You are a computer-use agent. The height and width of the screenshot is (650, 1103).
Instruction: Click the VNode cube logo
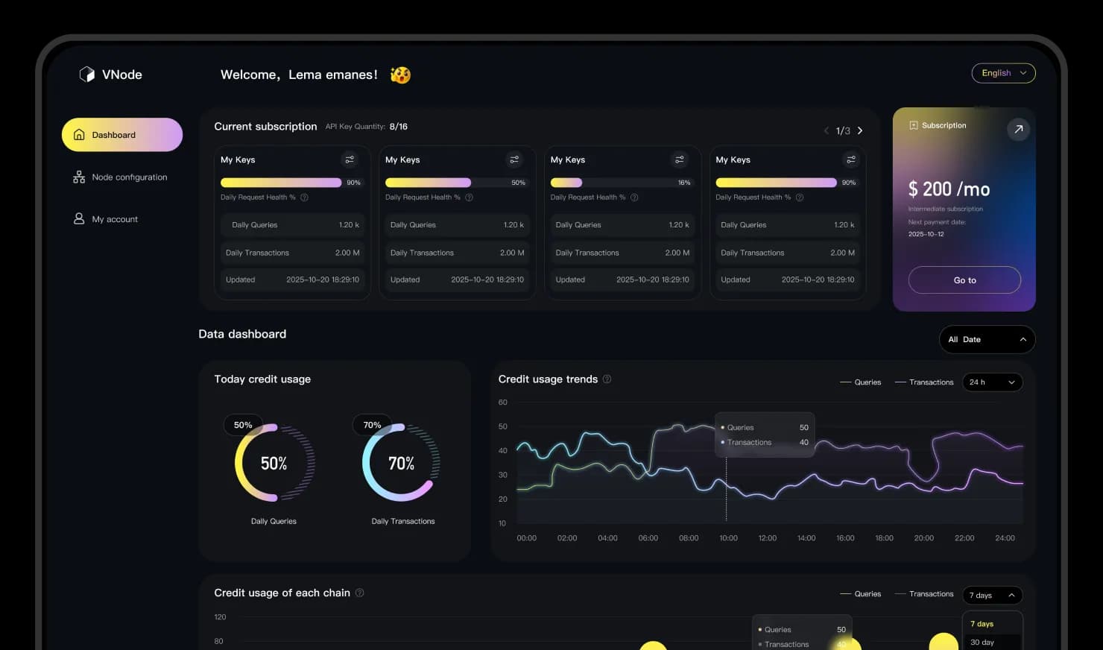(x=87, y=74)
